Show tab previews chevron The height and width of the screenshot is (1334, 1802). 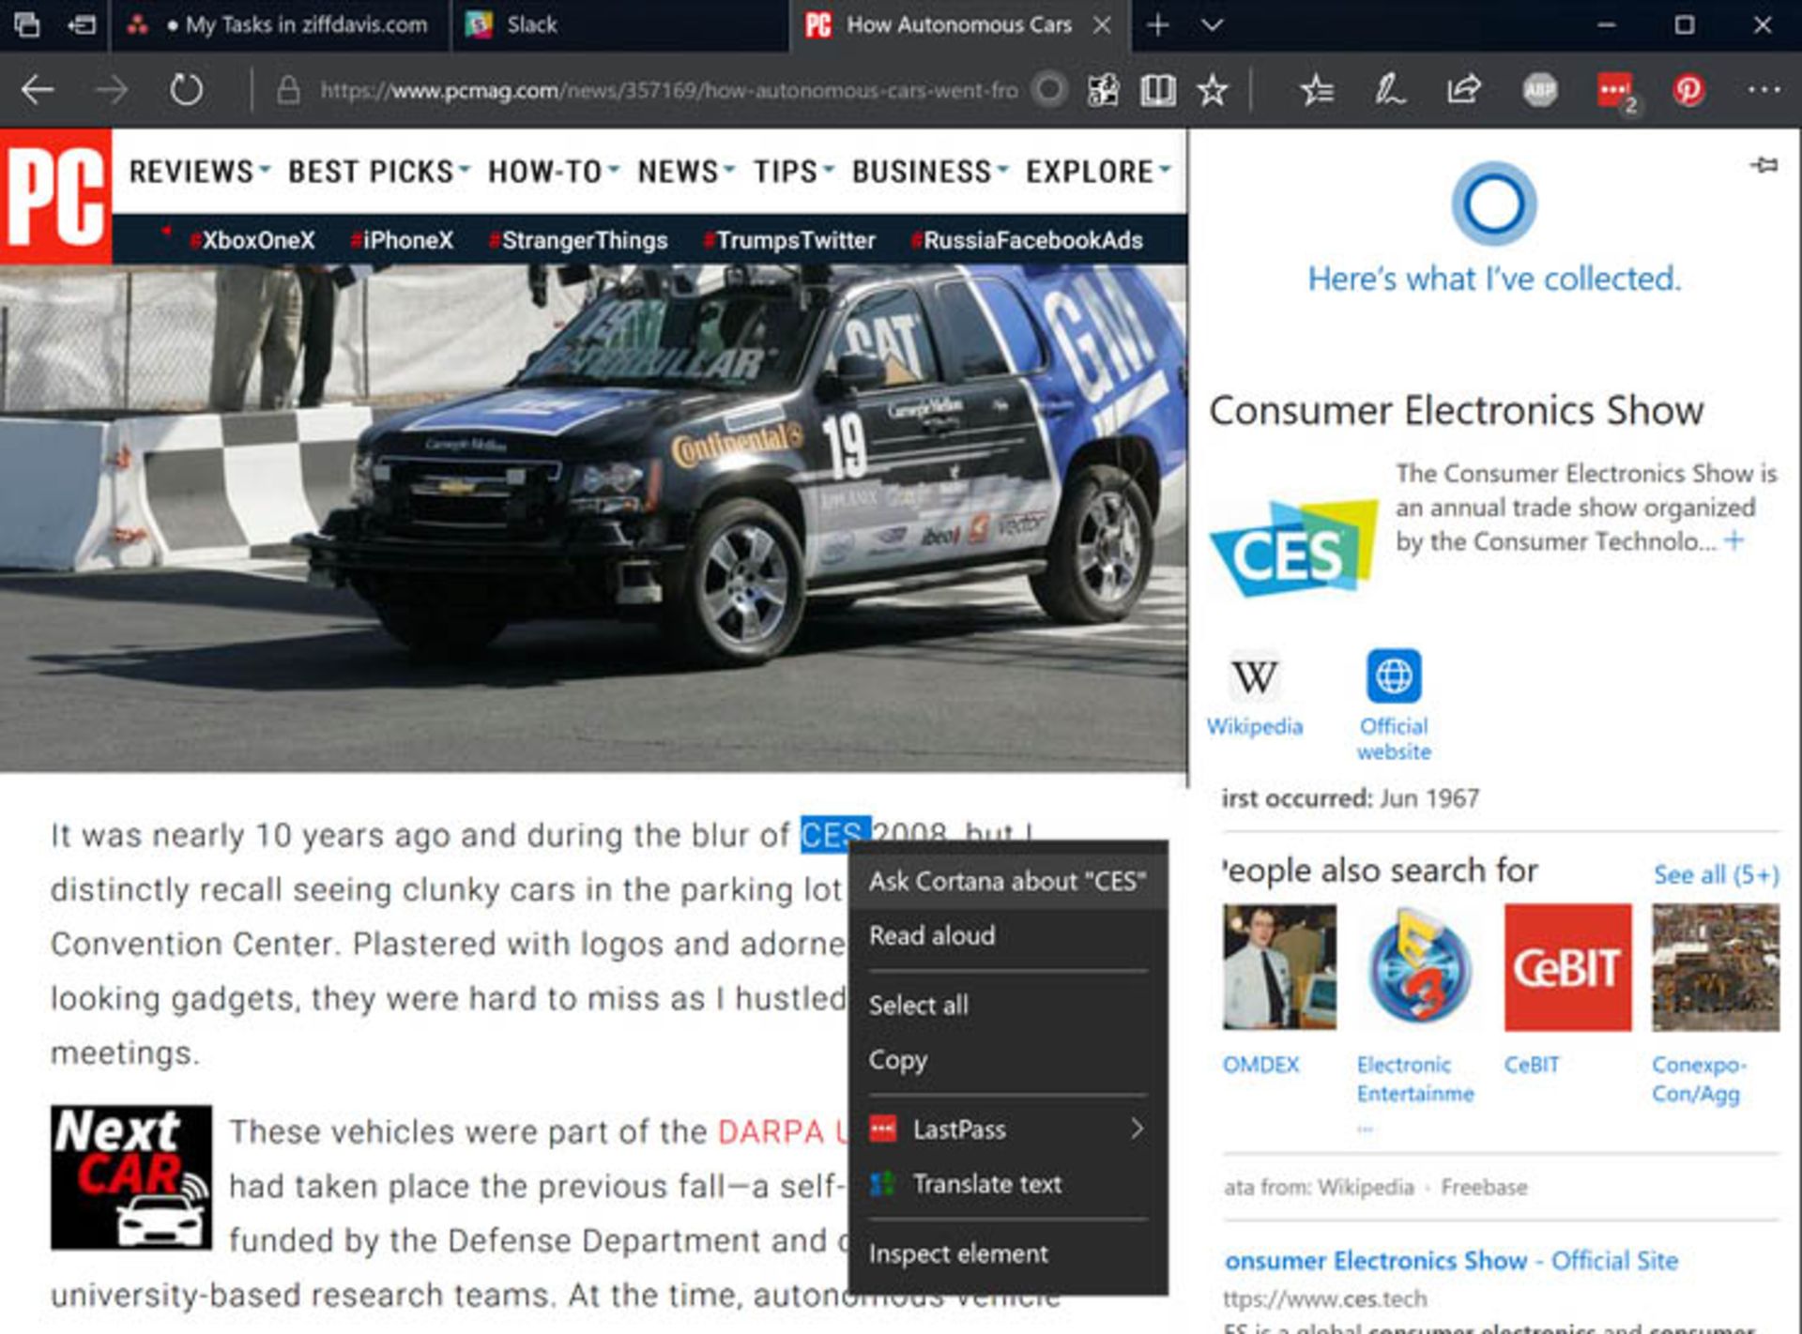(1213, 25)
